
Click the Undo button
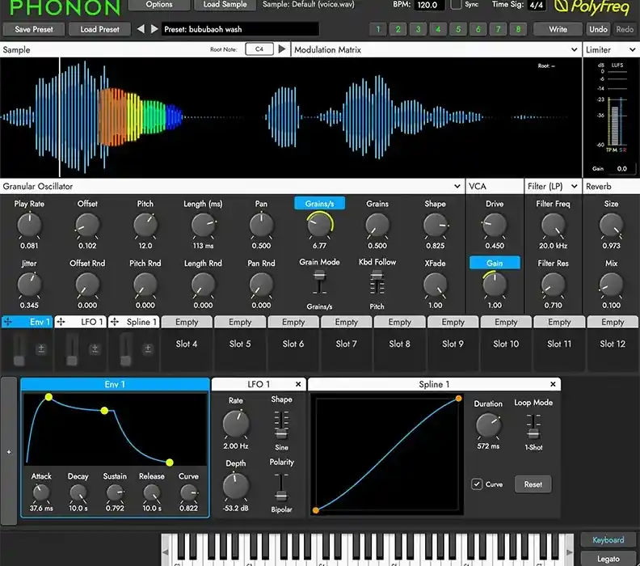[598, 29]
